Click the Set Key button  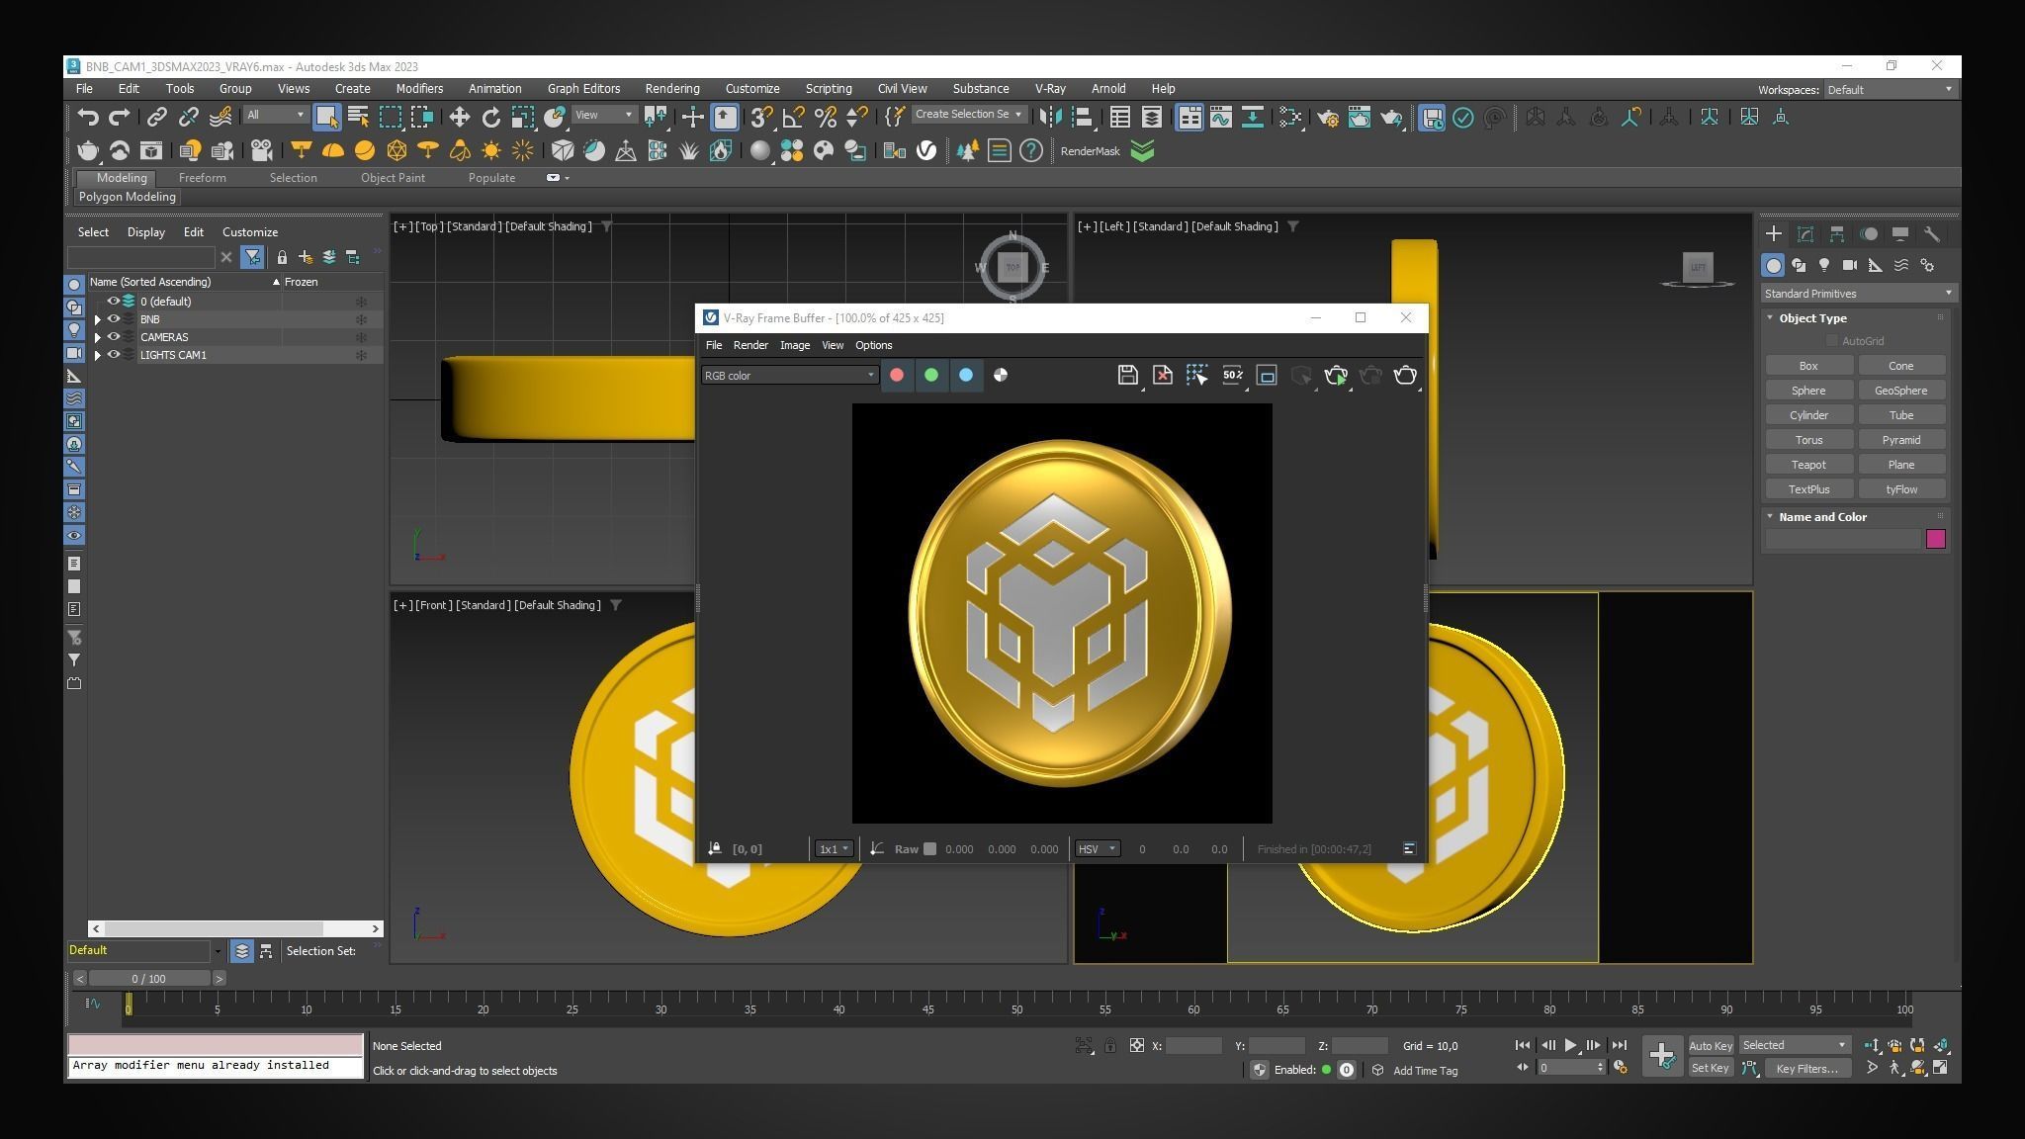(x=1710, y=1068)
